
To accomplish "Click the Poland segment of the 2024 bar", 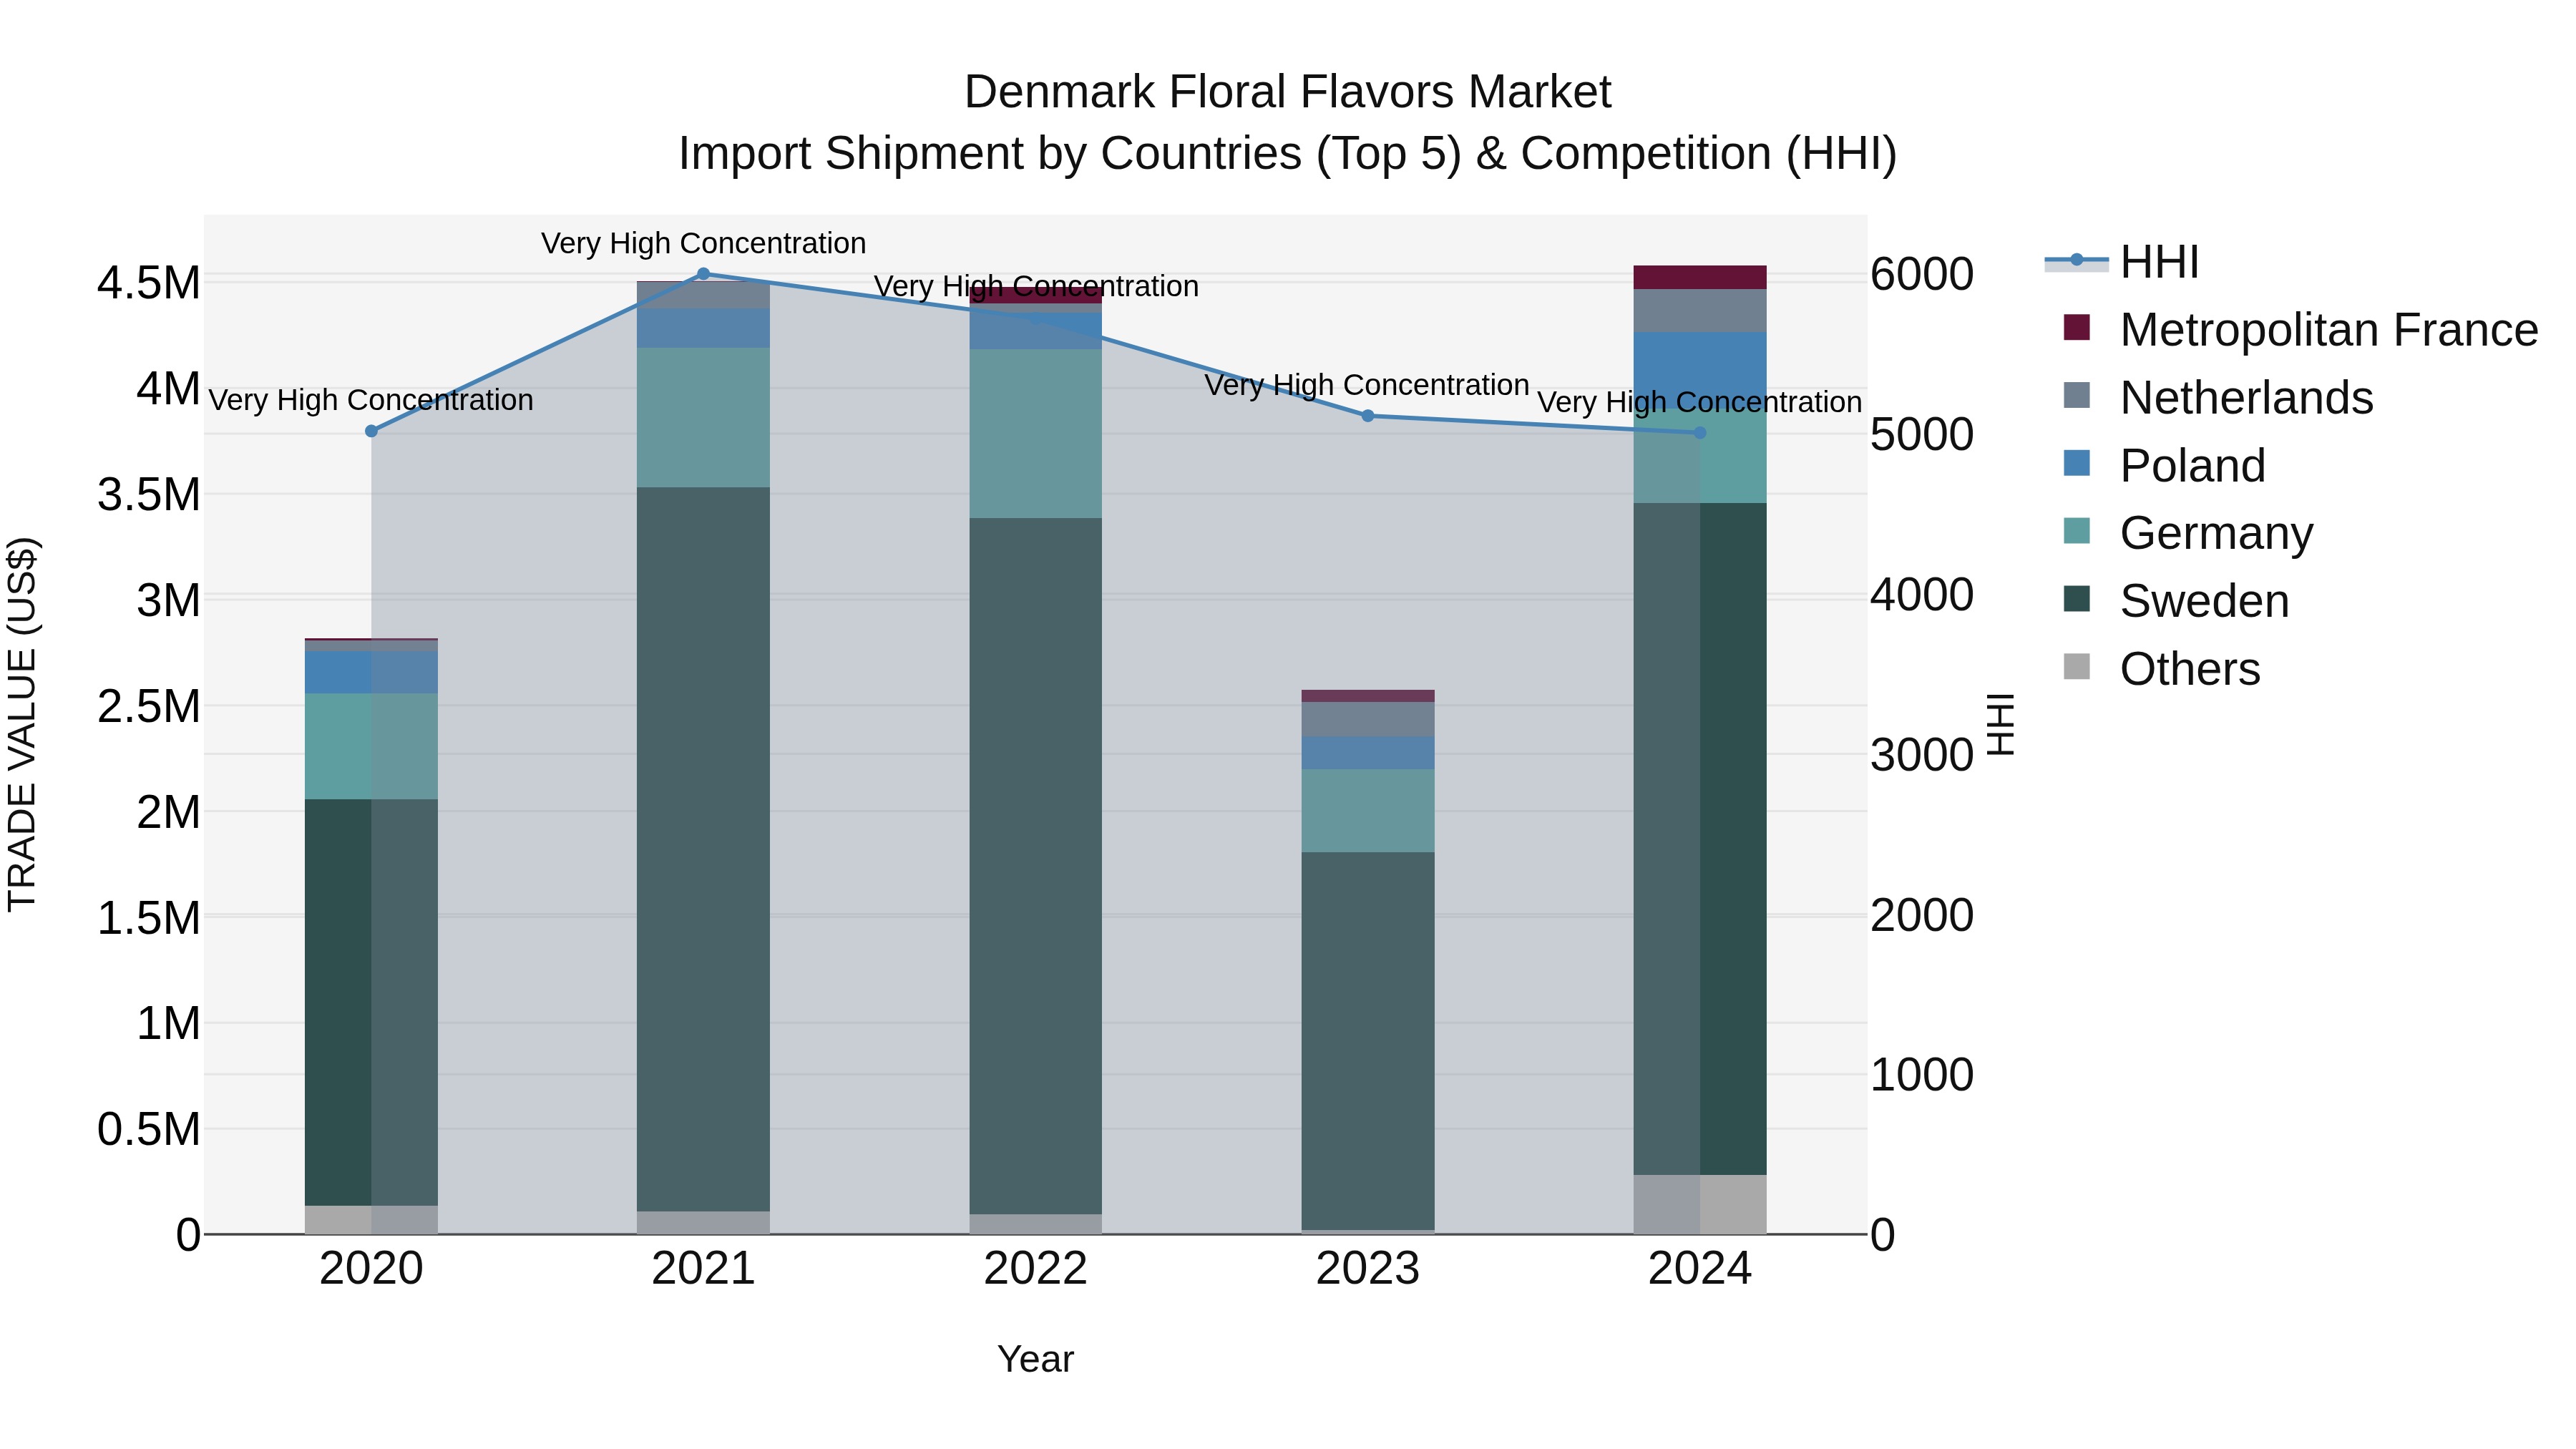I will click(x=1700, y=370).
